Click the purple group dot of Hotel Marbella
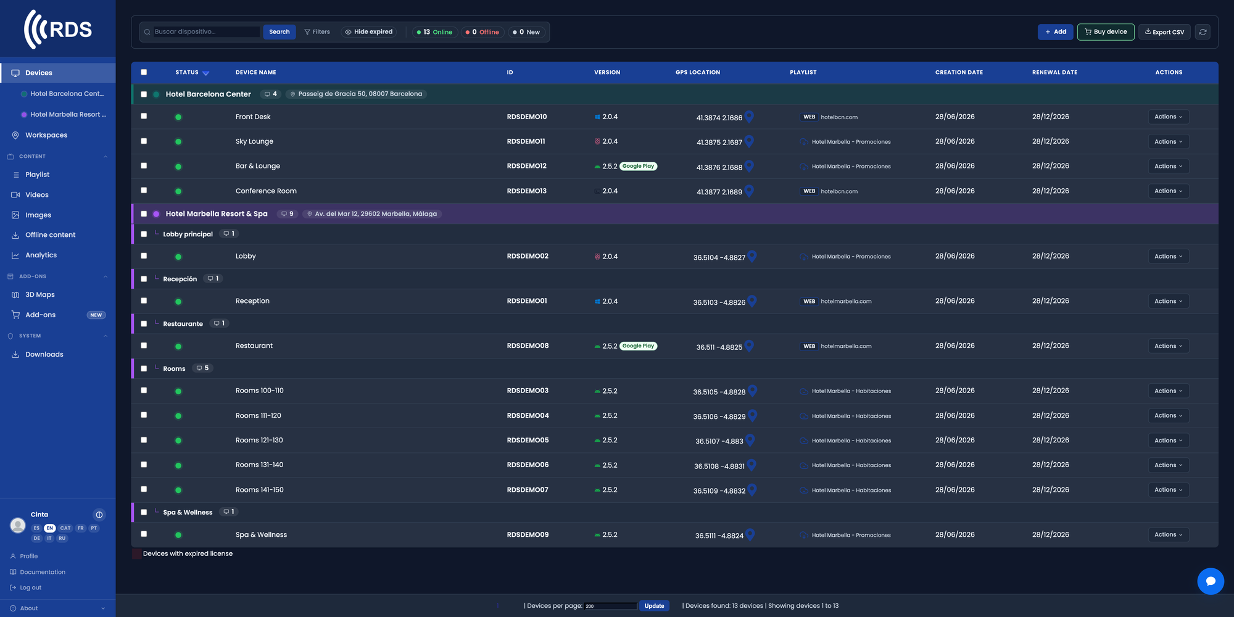Image resolution: width=1234 pixels, height=617 pixels. tap(156, 214)
